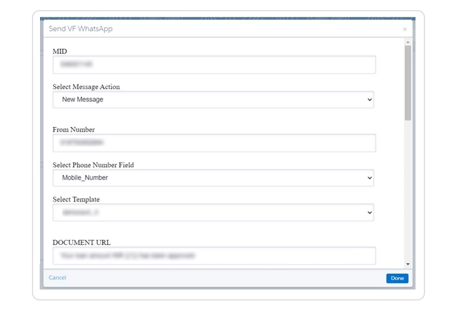This screenshot has height=313, width=457.
Task: Click the vertical scrollbar thumb
Action: (408, 81)
